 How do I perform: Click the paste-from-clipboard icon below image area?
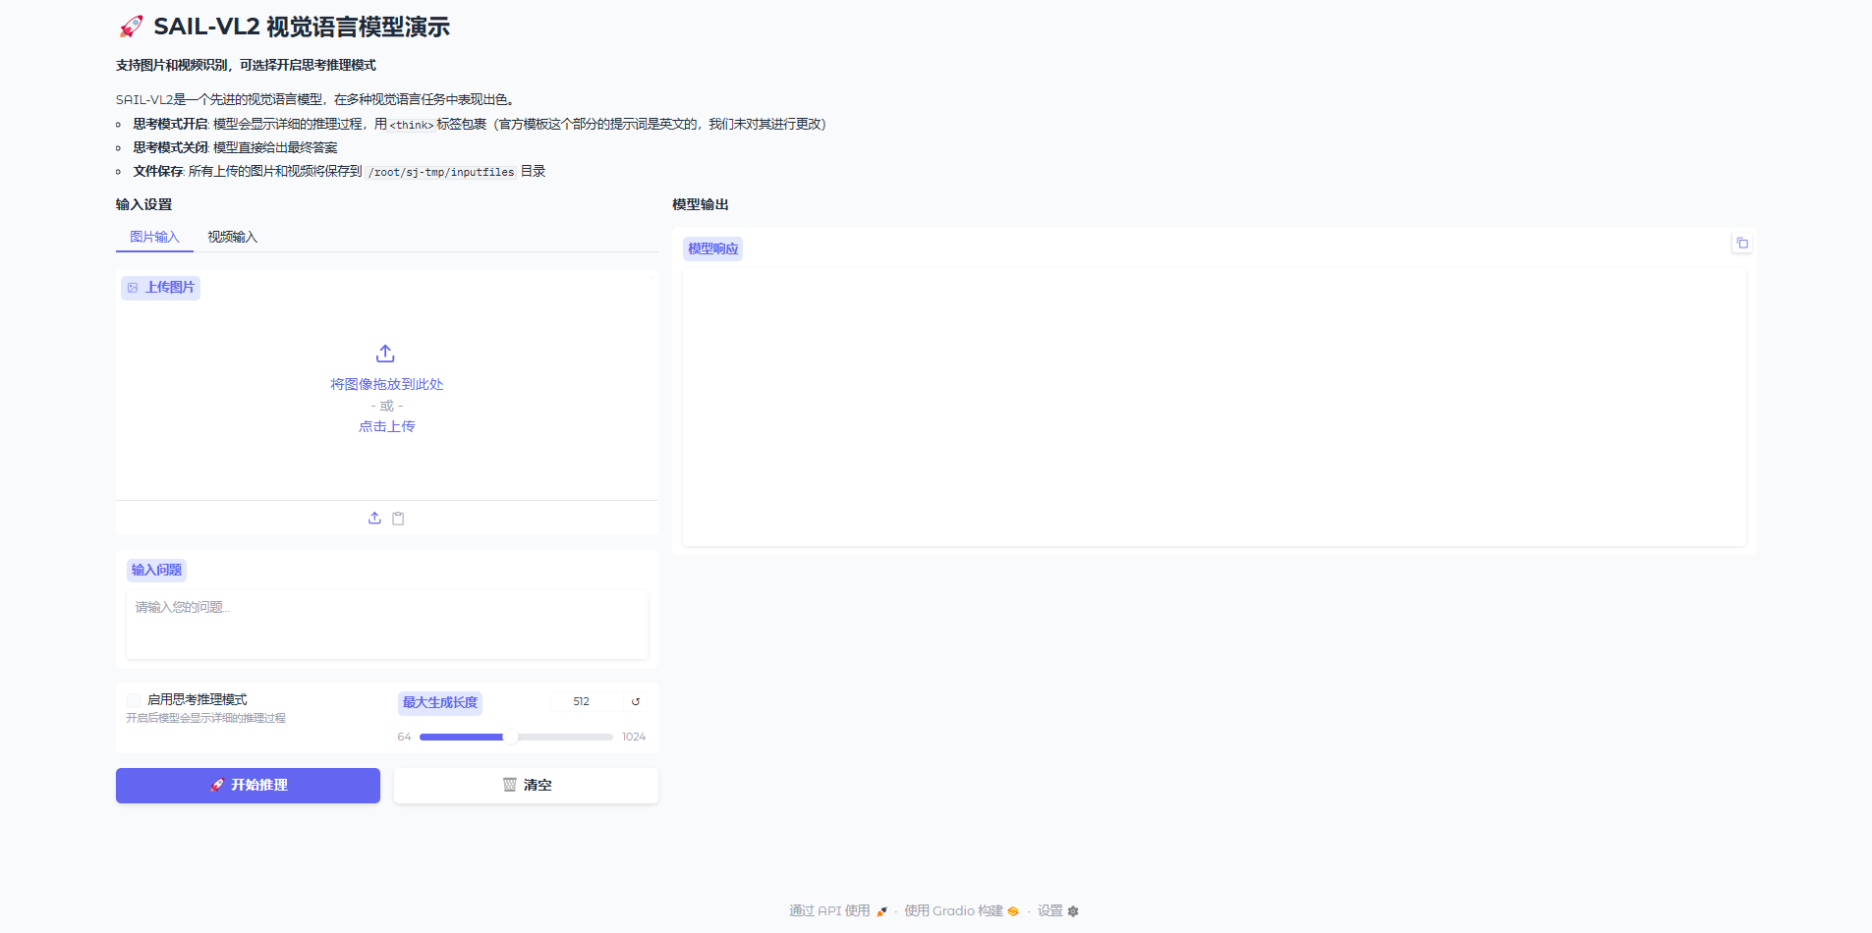coord(398,518)
